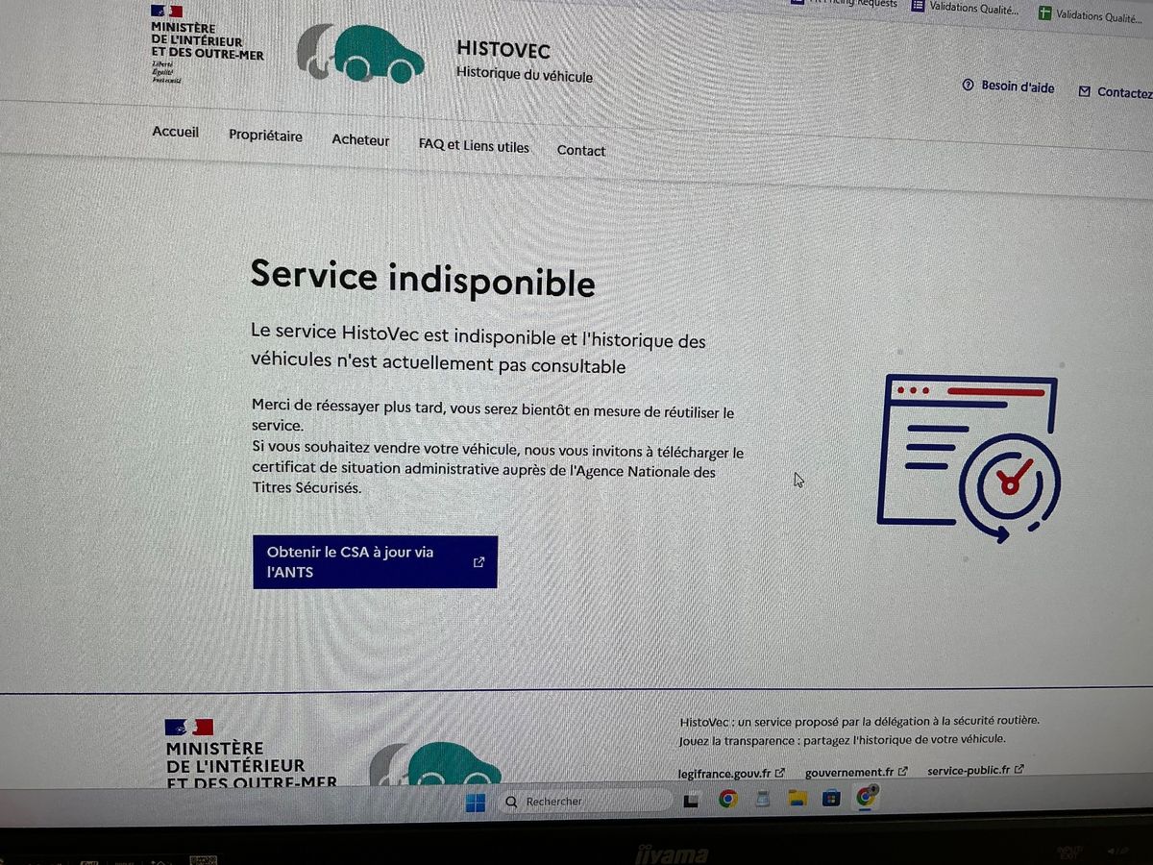The image size is (1153, 865).
Task: Click the footer Ministère de l'Intérieur logo
Action: point(250,754)
